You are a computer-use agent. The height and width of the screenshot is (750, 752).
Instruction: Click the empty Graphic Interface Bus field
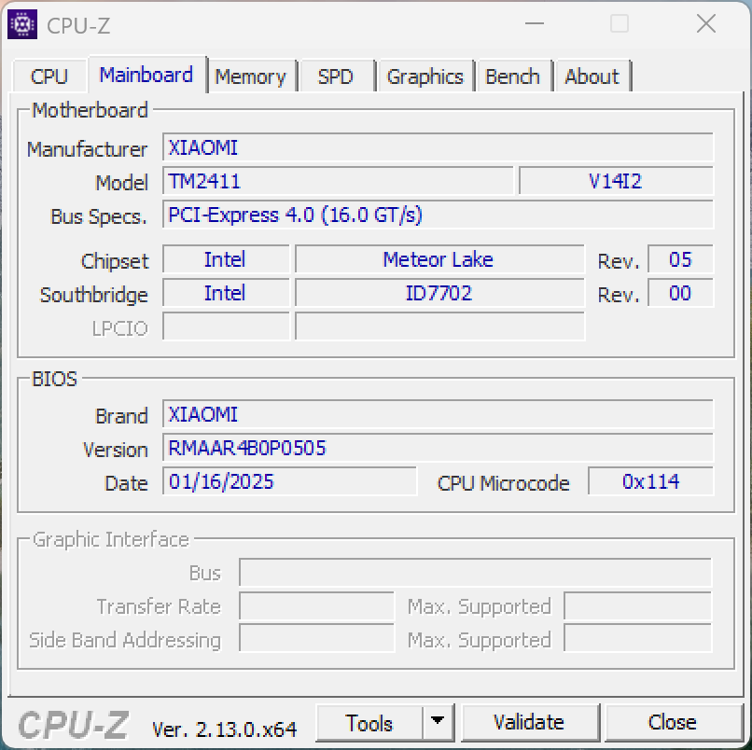pos(475,572)
